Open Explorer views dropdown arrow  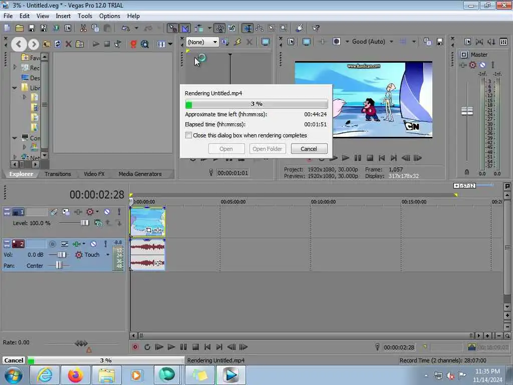pos(170,44)
